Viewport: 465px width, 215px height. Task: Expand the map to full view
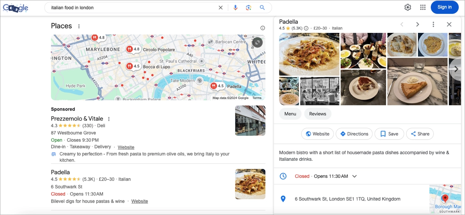point(258,42)
